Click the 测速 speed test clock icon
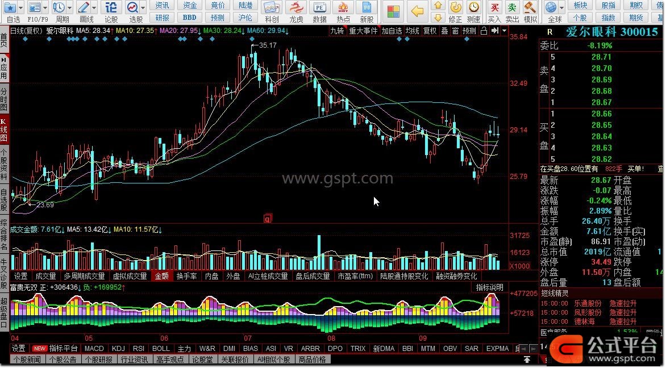 pos(473,7)
